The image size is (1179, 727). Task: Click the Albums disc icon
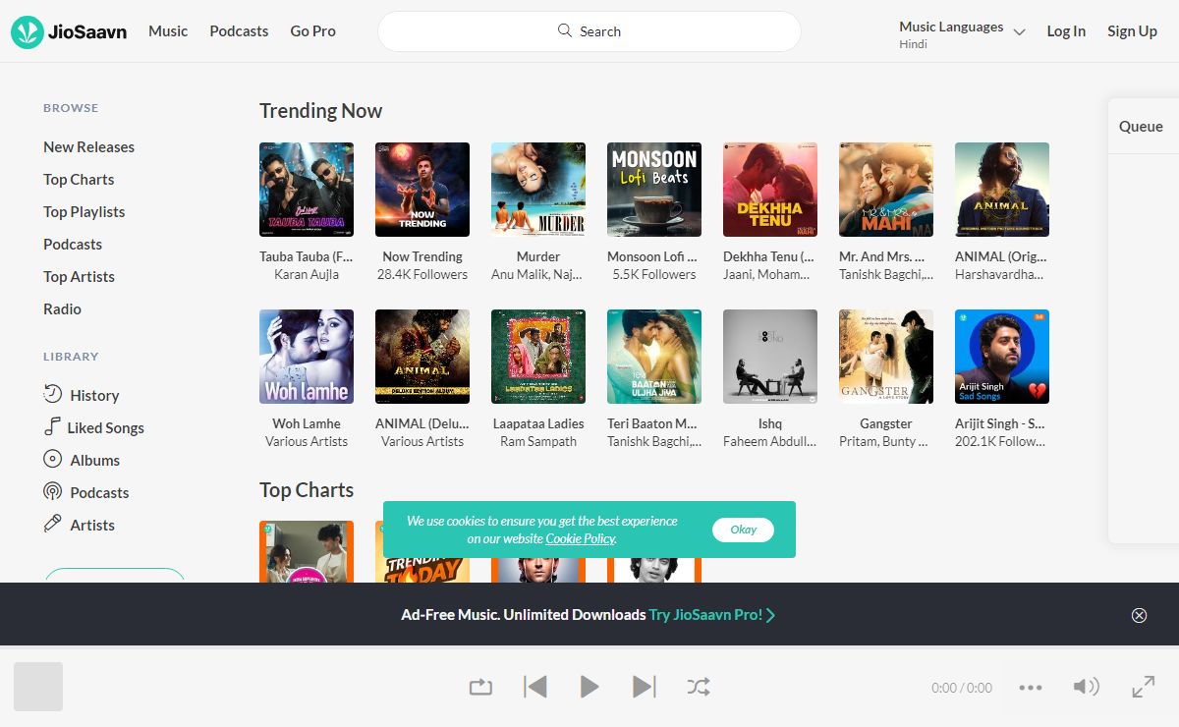[x=53, y=459]
